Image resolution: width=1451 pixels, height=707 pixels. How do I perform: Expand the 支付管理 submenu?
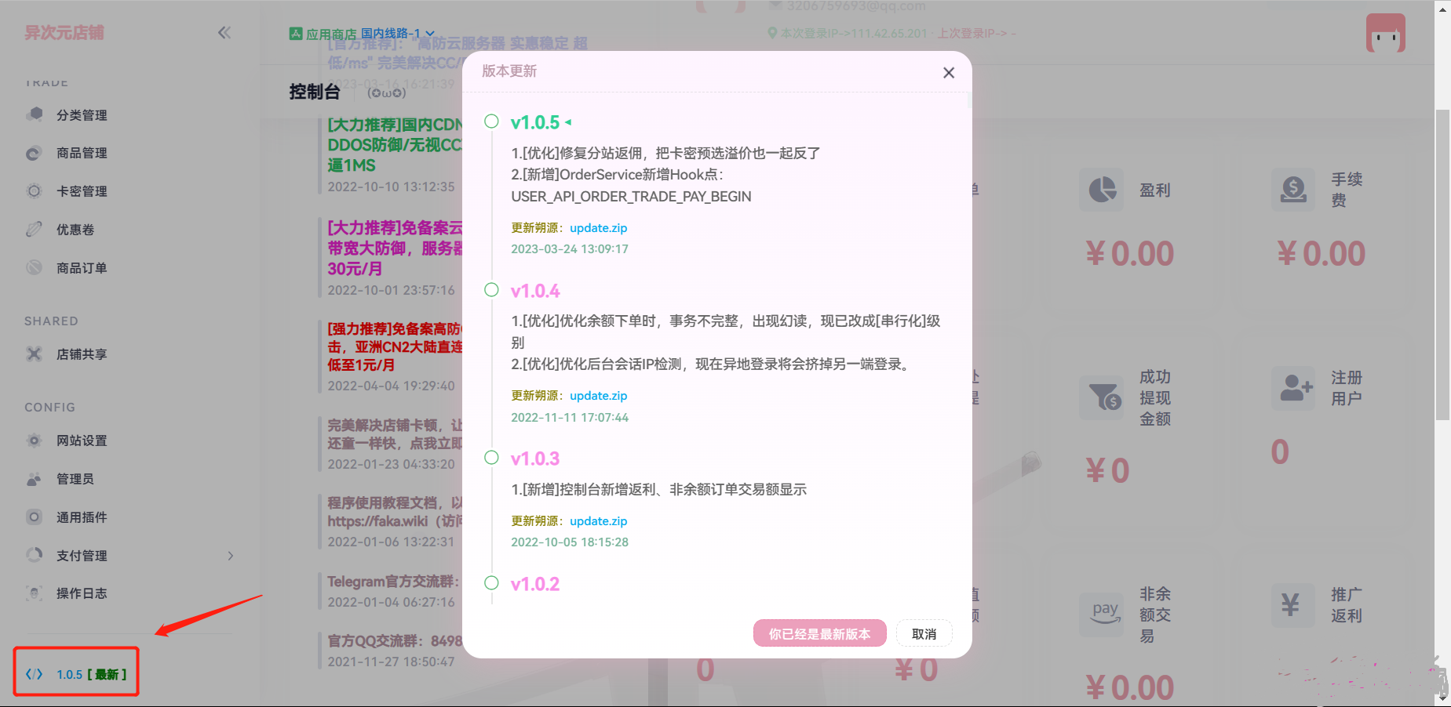[231, 555]
